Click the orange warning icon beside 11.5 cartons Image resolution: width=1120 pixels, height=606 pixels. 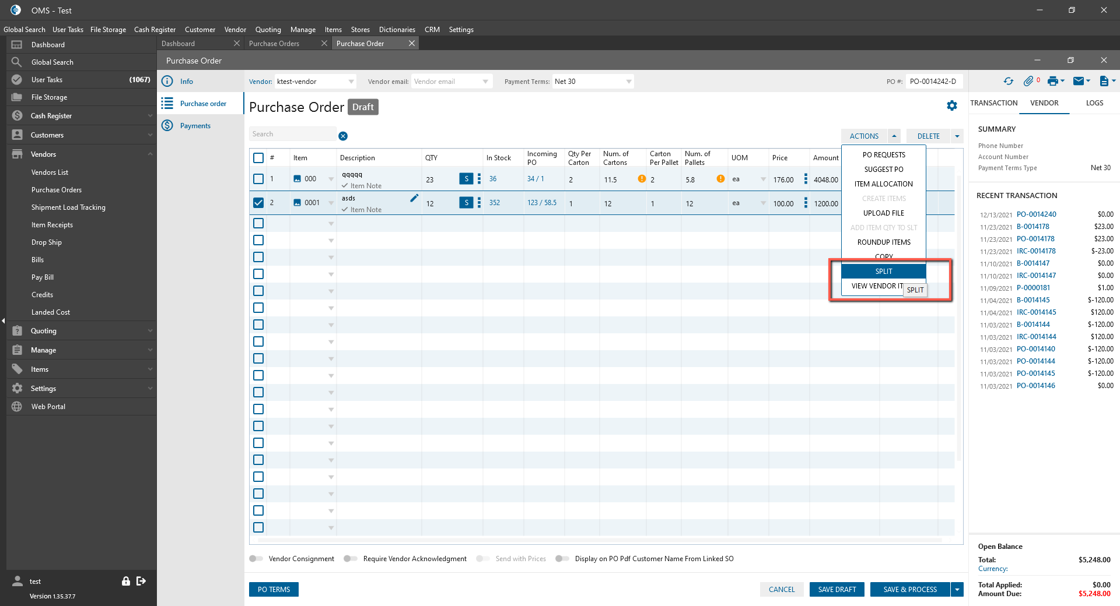click(x=642, y=179)
